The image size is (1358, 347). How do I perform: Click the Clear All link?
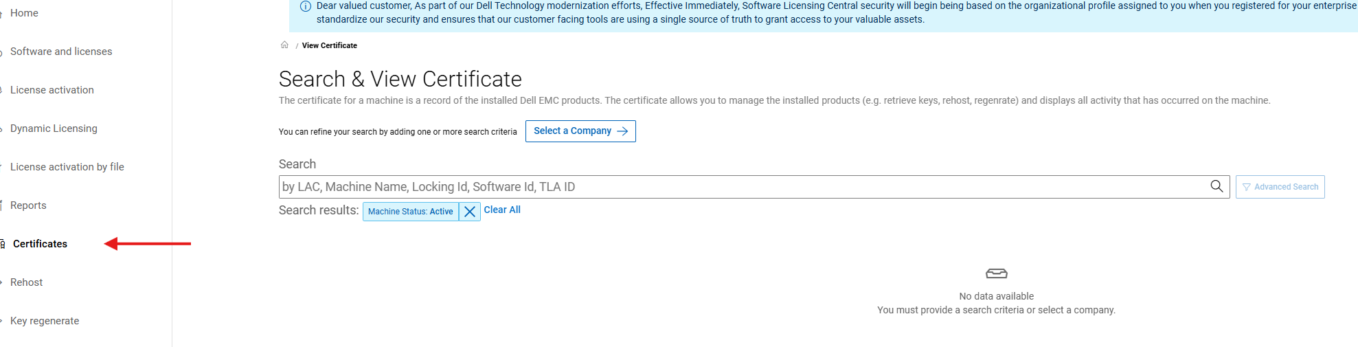[x=502, y=210]
